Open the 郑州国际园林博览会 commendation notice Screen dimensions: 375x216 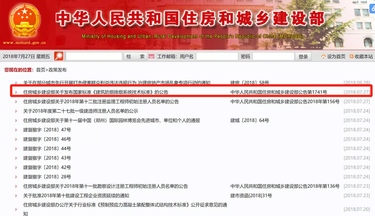112,120
